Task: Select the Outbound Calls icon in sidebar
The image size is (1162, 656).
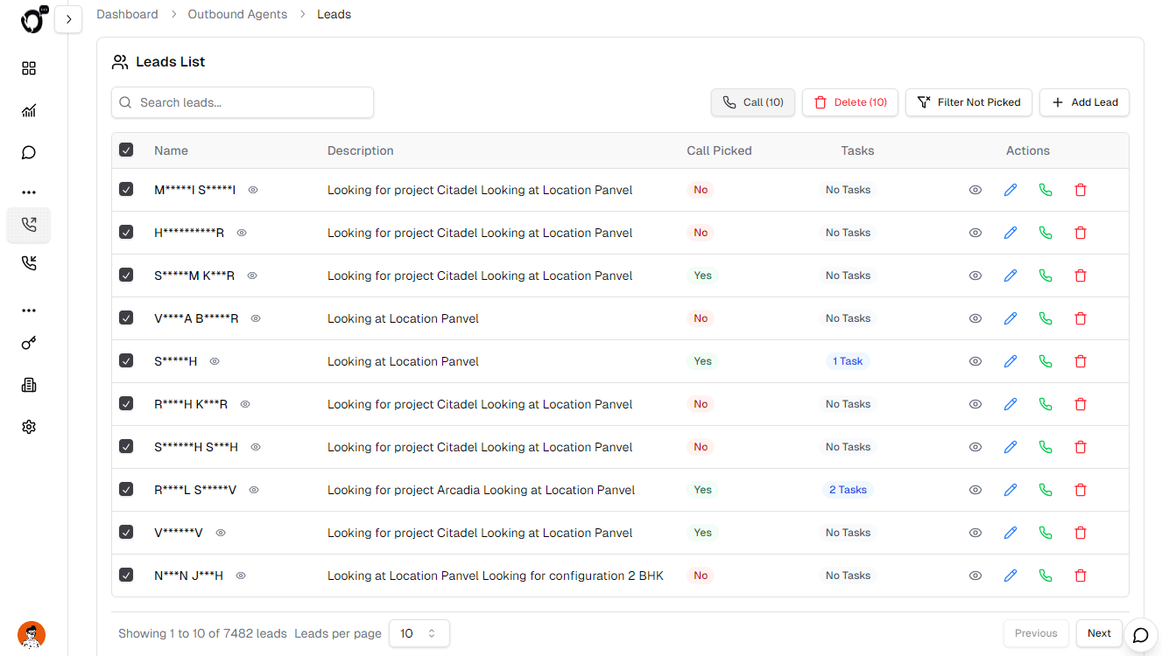Action: click(29, 225)
